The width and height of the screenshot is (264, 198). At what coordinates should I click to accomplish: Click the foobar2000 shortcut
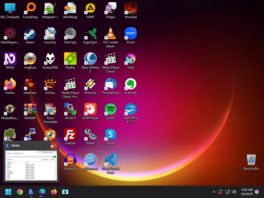tap(50, 61)
